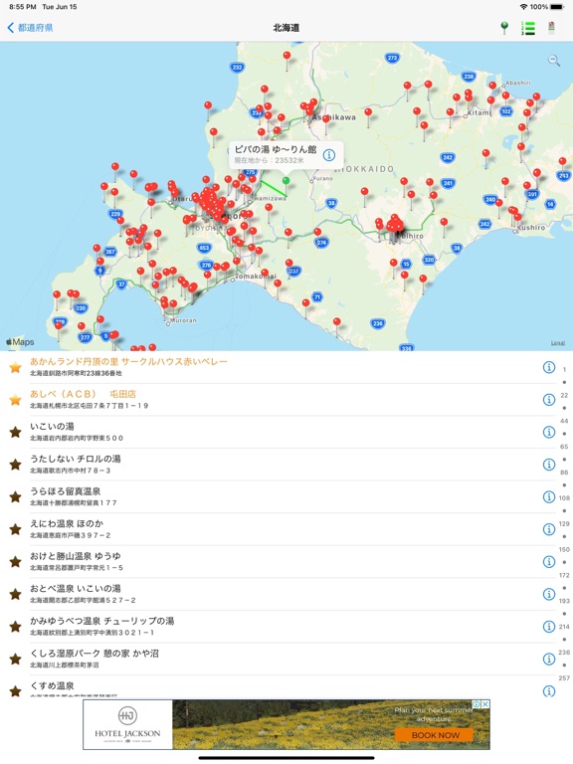Favorite かみゆうべつ温泉 チューリップの湯 star
The width and height of the screenshot is (573, 764).
[x=16, y=626]
